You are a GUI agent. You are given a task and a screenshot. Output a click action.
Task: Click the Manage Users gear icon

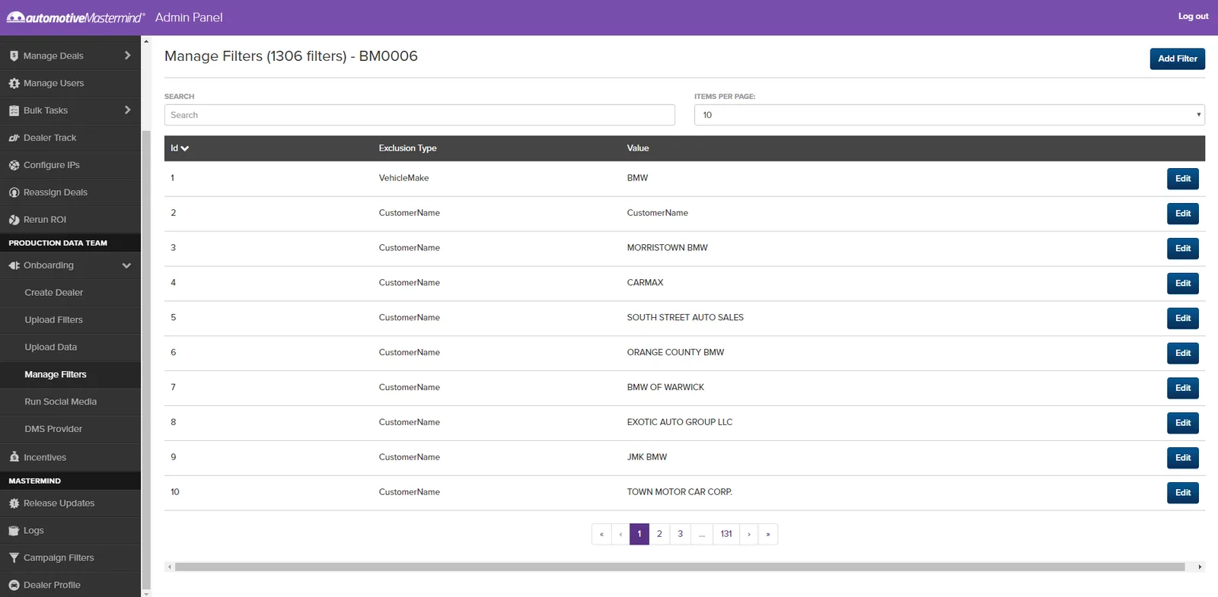[14, 83]
